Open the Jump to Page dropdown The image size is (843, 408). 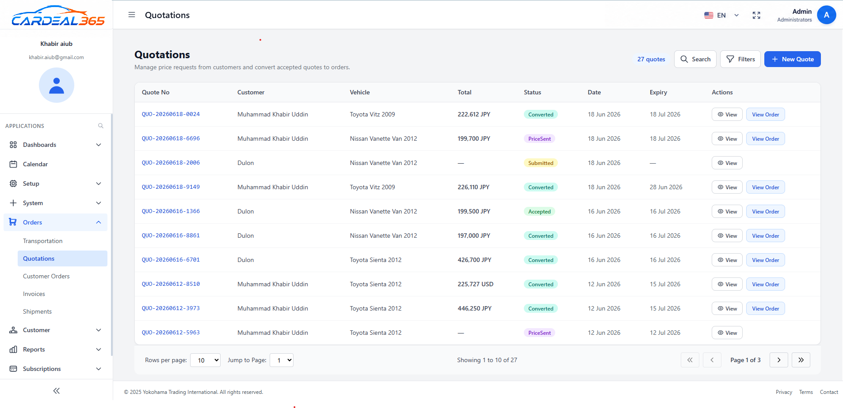[282, 360]
